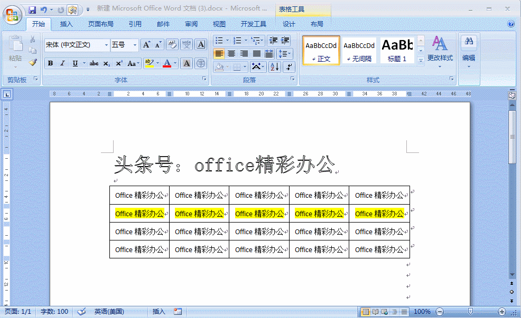This screenshot has height=318, width=521.
Task: Open the 引用 (References) tab
Action: coord(135,24)
